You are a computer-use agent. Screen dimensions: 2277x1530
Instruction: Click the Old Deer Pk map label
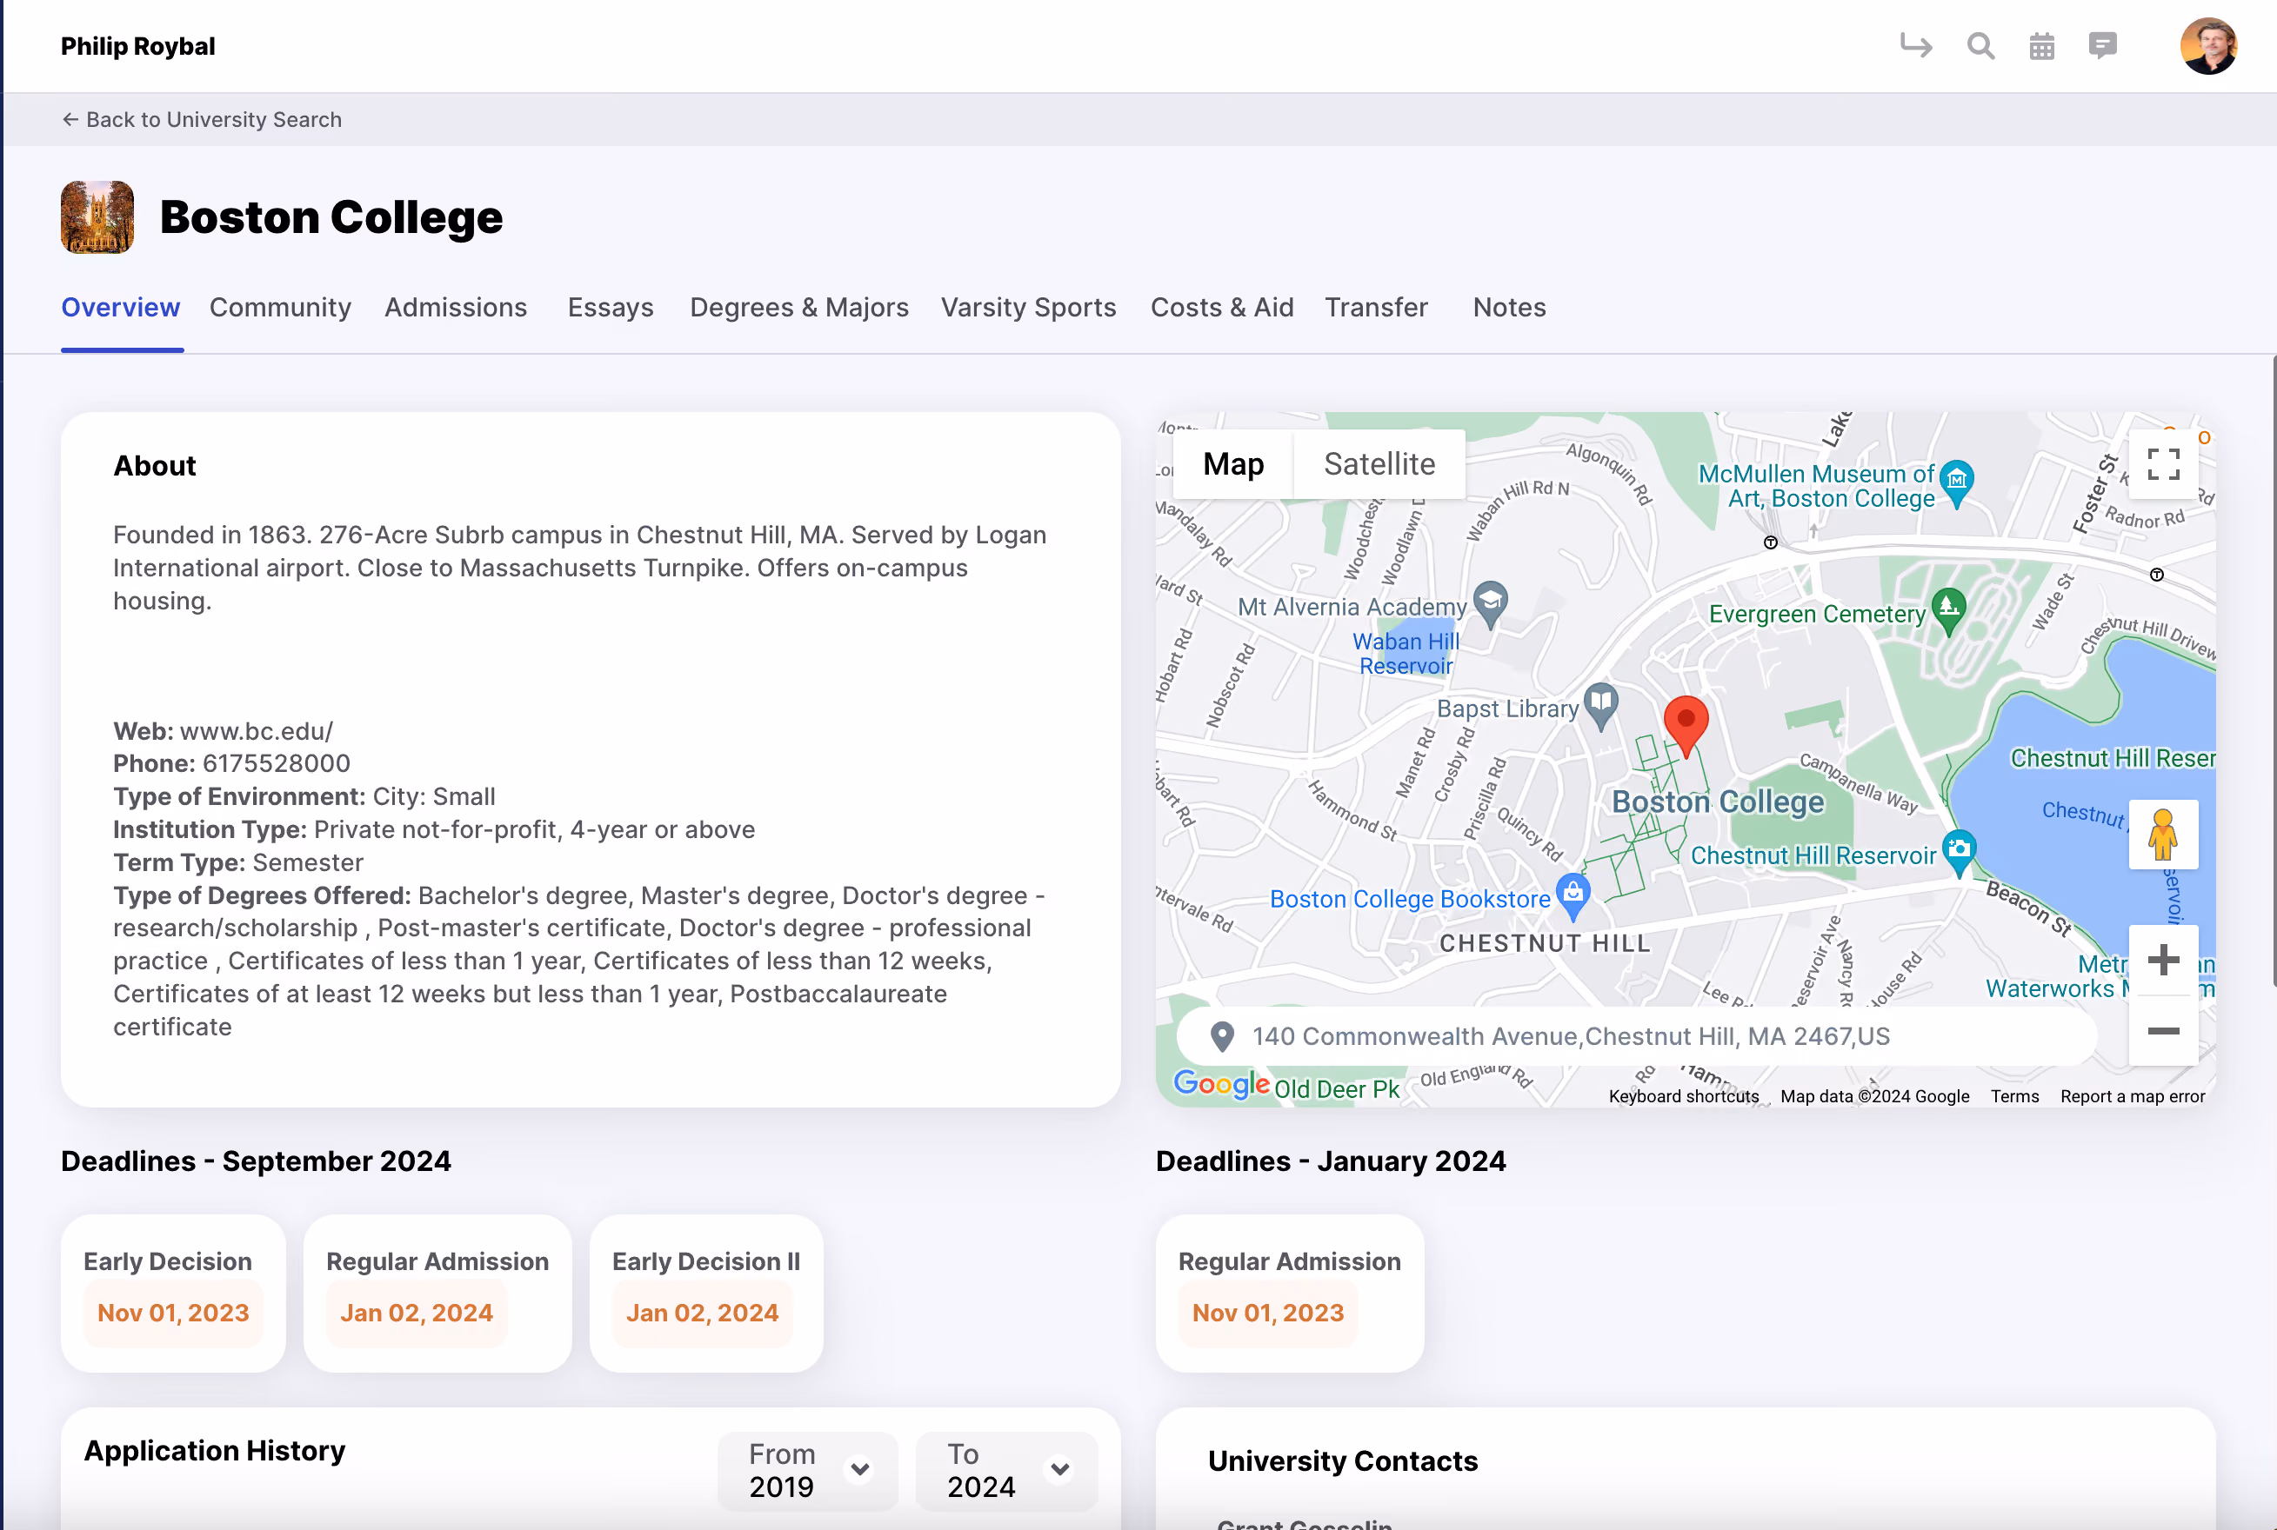1337,1089
